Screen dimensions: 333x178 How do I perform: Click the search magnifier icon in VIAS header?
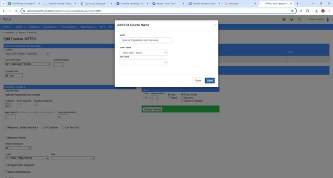point(300,19)
